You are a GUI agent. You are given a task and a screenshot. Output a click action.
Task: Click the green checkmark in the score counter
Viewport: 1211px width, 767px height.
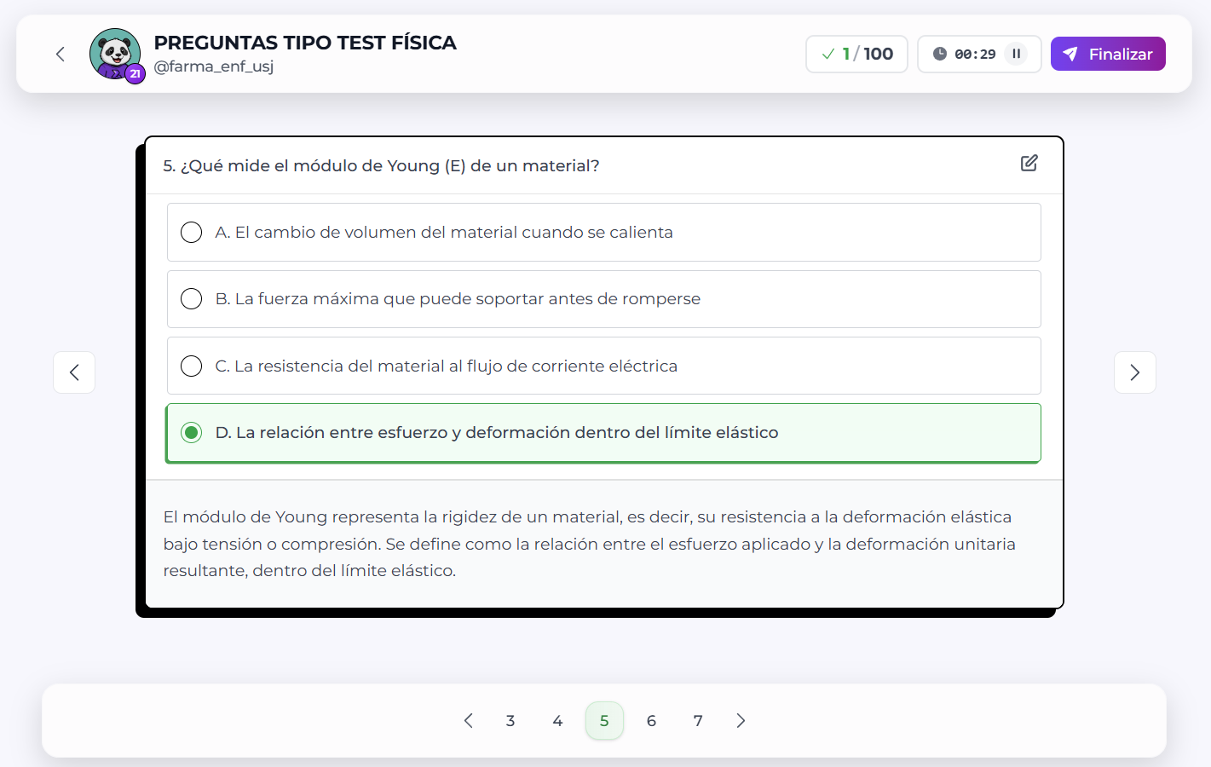click(828, 53)
